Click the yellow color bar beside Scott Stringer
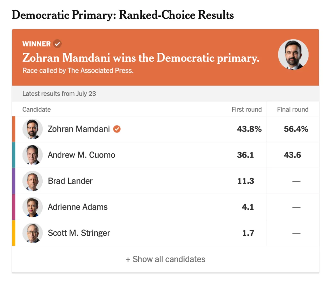Image resolution: width=329 pixels, height=284 pixels. point(14,233)
